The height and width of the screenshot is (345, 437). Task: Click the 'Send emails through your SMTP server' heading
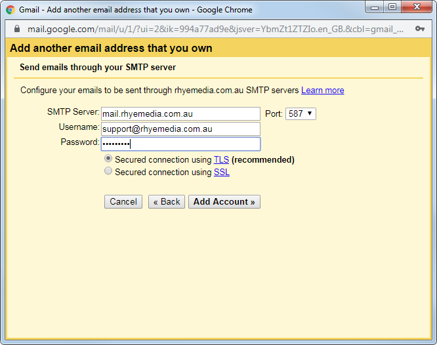click(98, 67)
